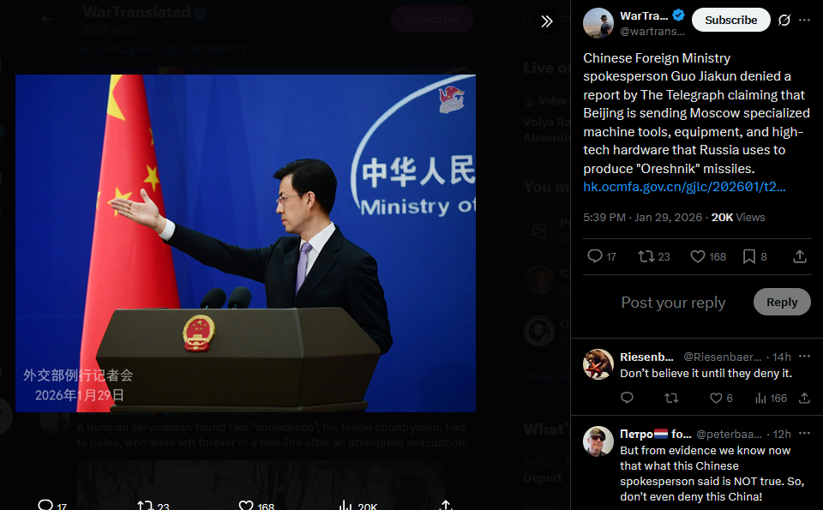Click the gray Reply button
Screen dimensions: 823x510
(782, 302)
